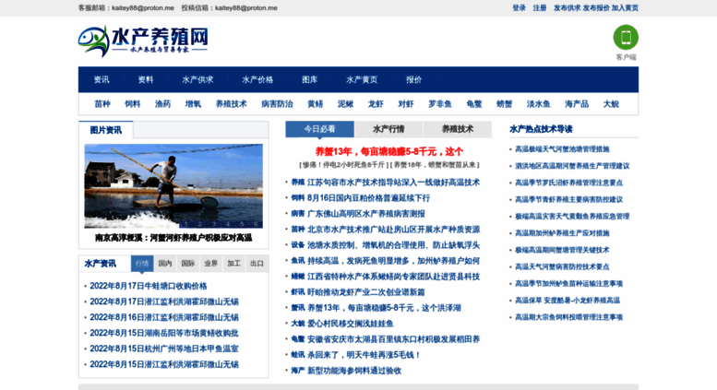717x390 pixels.
Task: Switch to the 水产行情 tab
Action: [x=388, y=129]
